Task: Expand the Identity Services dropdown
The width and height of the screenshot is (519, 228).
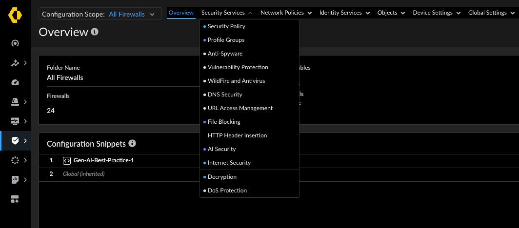Action: tap(344, 13)
